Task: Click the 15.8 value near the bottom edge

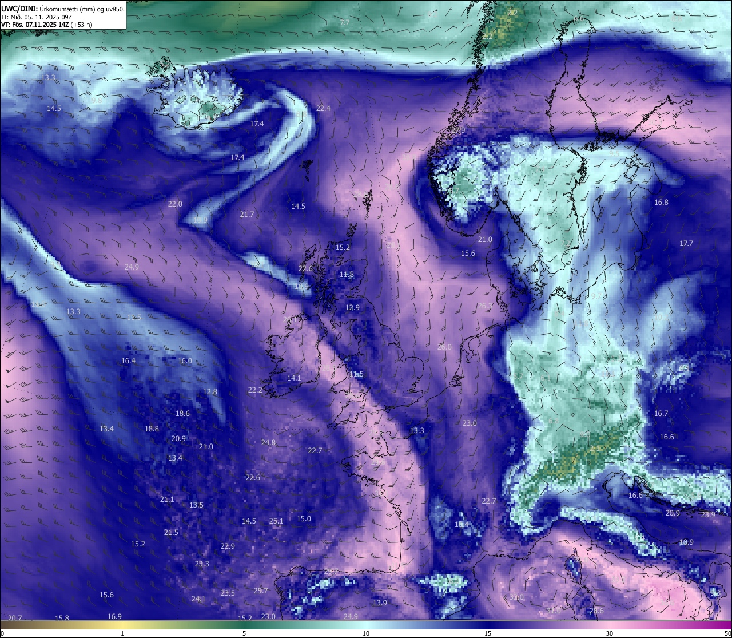Action: pyautogui.click(x=62, y=618)
